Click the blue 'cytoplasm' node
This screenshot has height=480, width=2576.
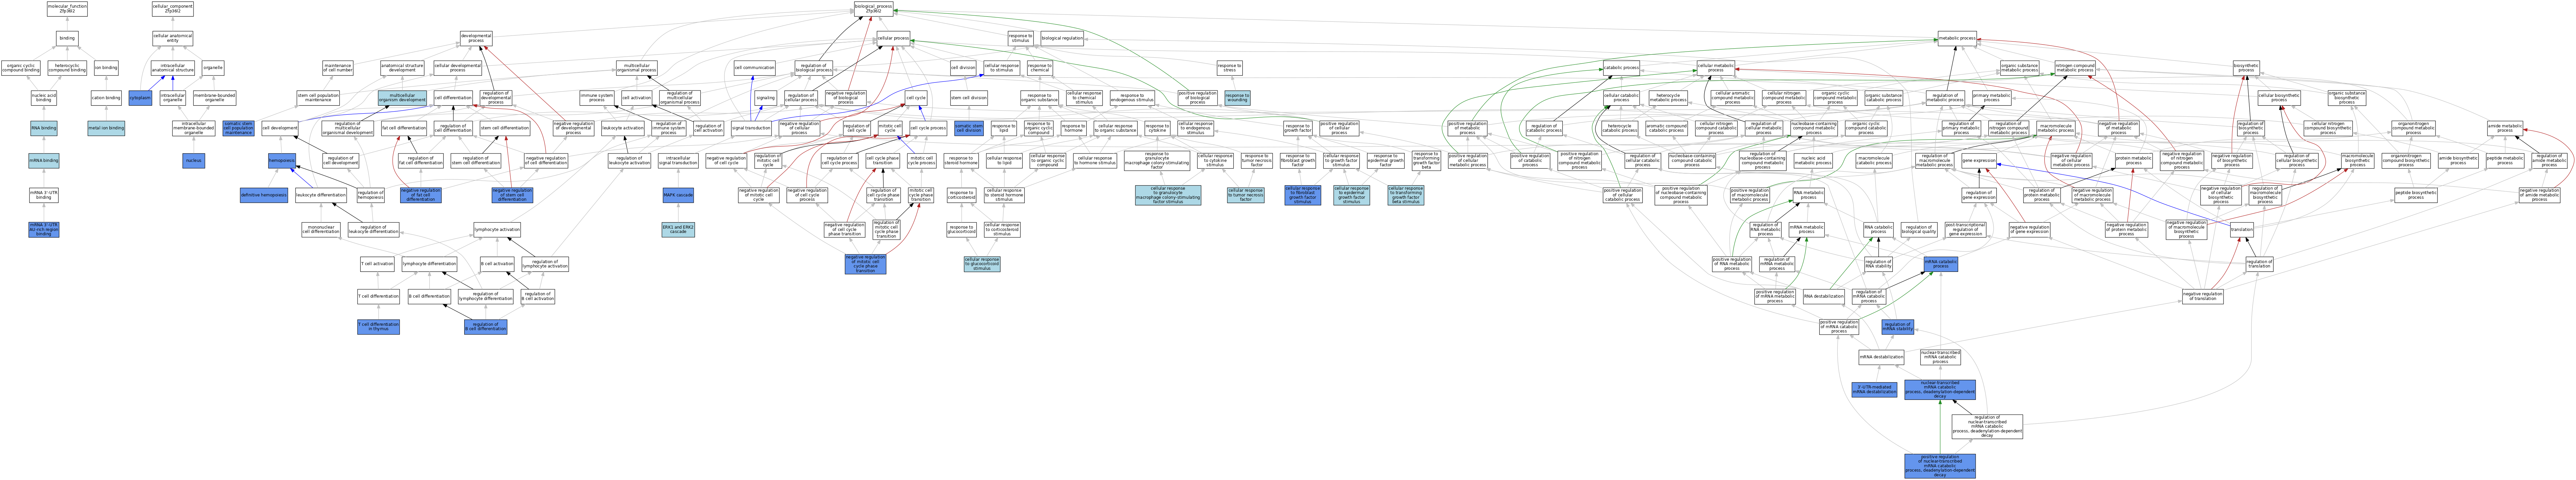tap(140, 98)
